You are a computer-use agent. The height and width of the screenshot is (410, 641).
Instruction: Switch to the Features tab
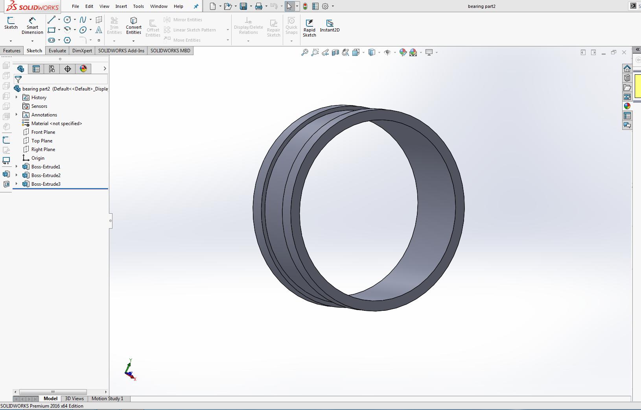click(12, 51)
